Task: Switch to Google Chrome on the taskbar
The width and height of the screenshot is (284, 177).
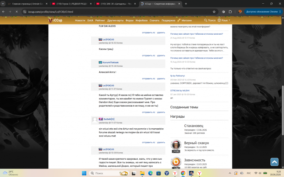Action: click(x=183, y=173)
